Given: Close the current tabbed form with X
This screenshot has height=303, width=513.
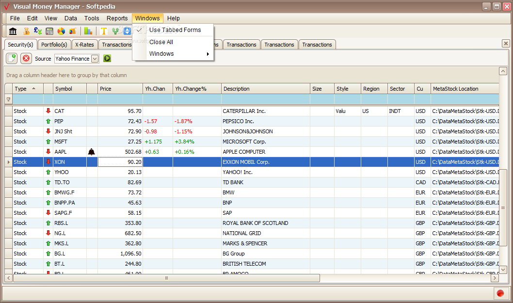Looking at the screenshot, I should pos(506,43).
